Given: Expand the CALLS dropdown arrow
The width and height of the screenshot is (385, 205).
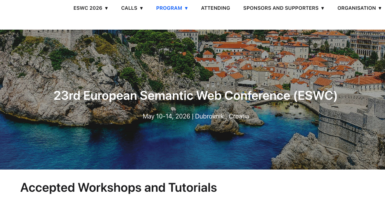Looking at the screenshot, I should click(x=141, y=8).
